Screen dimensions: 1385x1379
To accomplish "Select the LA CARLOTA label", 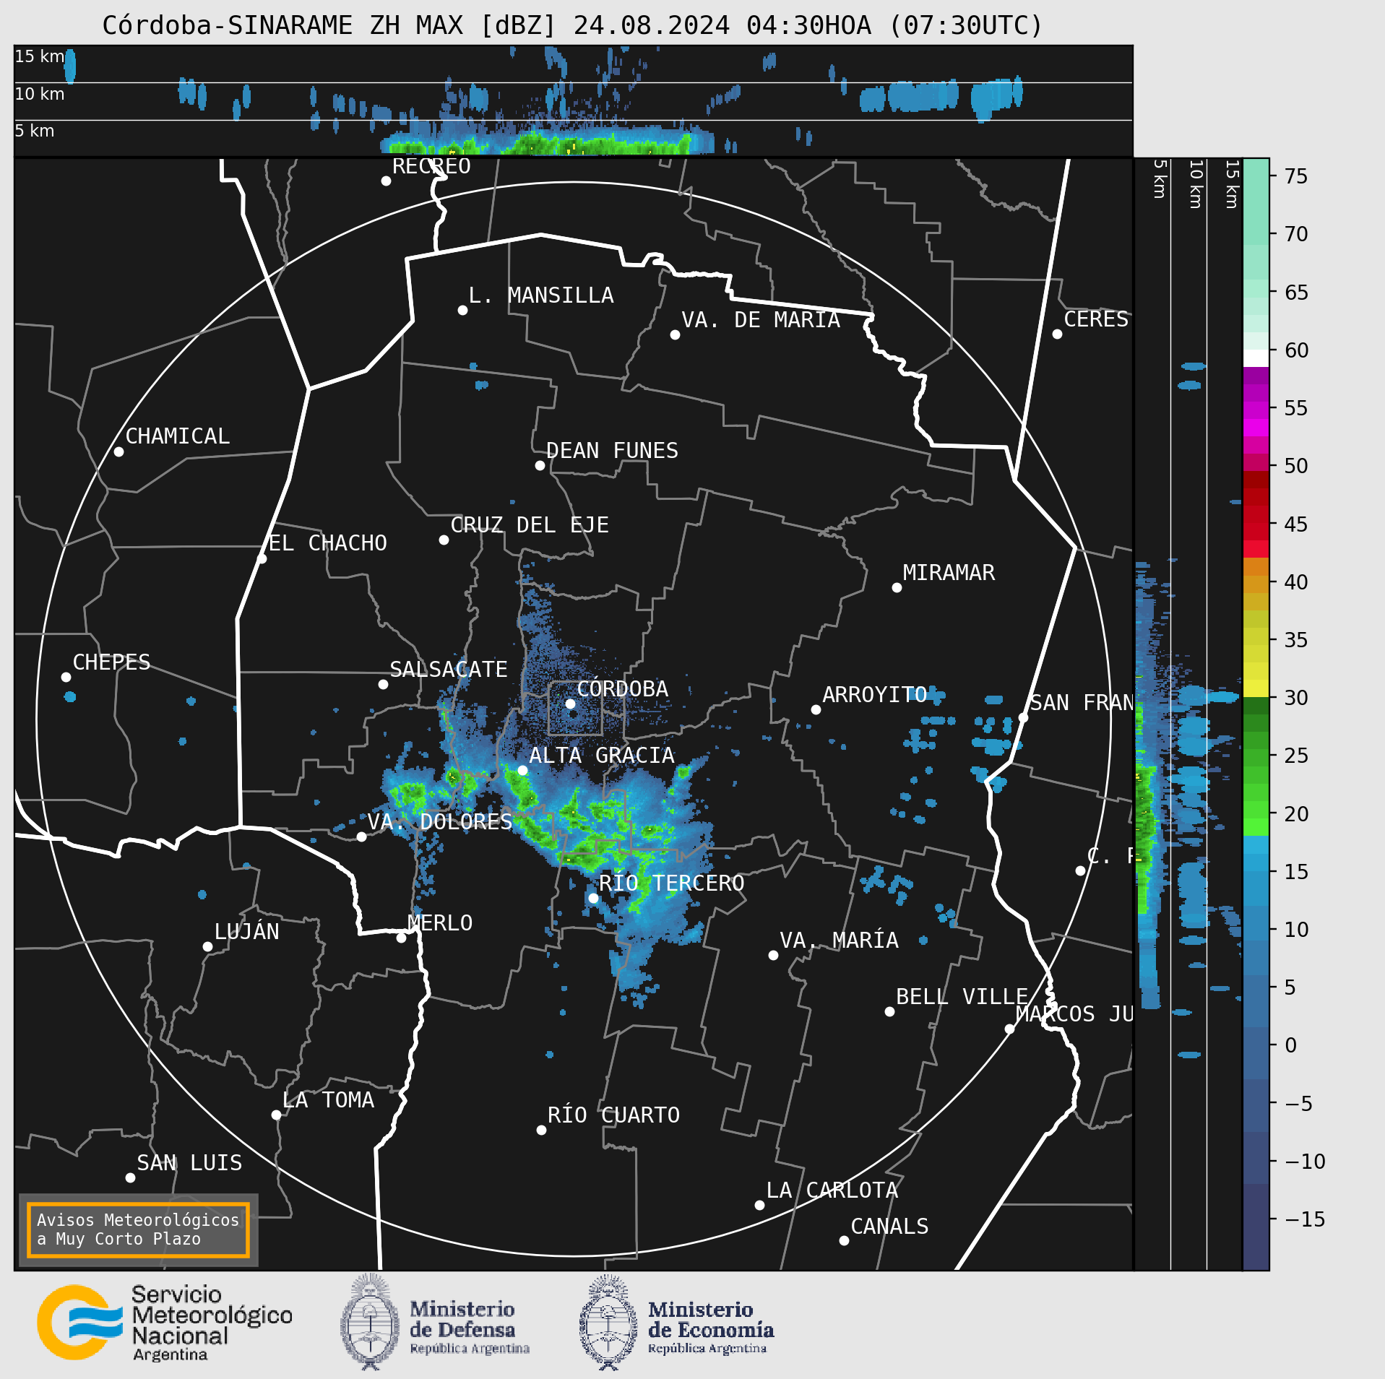I will [x=832, y=1190].
